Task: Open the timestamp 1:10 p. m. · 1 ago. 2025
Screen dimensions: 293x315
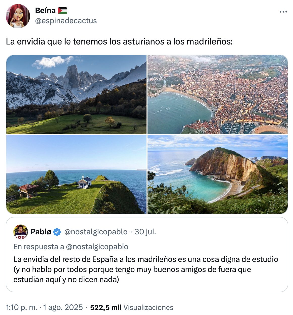Action: coord(44,307)
